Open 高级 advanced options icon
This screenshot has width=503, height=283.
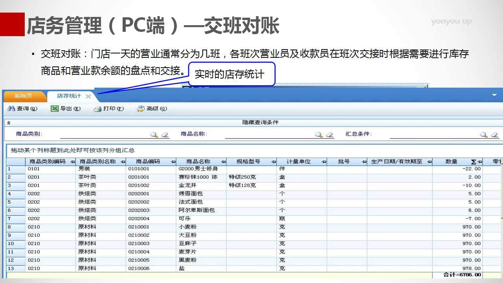click(x=141, y=109)
